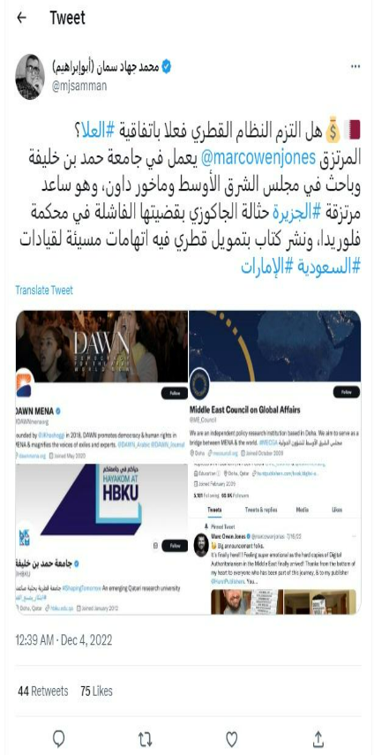Click the Translate Tweet link
This screenshot has width=374, height=756.
(x=44, y=290)
